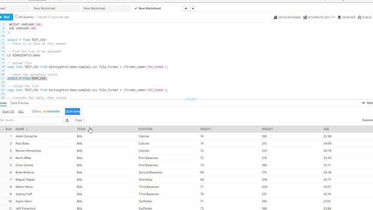Click the horizontal pane splitter handle

(191, 99)
